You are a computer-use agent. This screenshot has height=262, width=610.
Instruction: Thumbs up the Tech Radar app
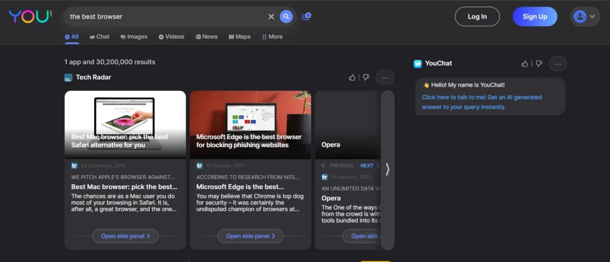(x=352, y=77)
